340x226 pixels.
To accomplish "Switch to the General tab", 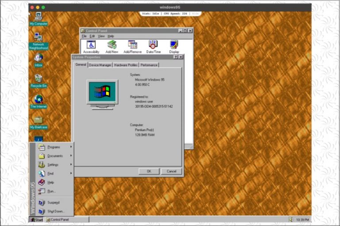I will [81, 64].
